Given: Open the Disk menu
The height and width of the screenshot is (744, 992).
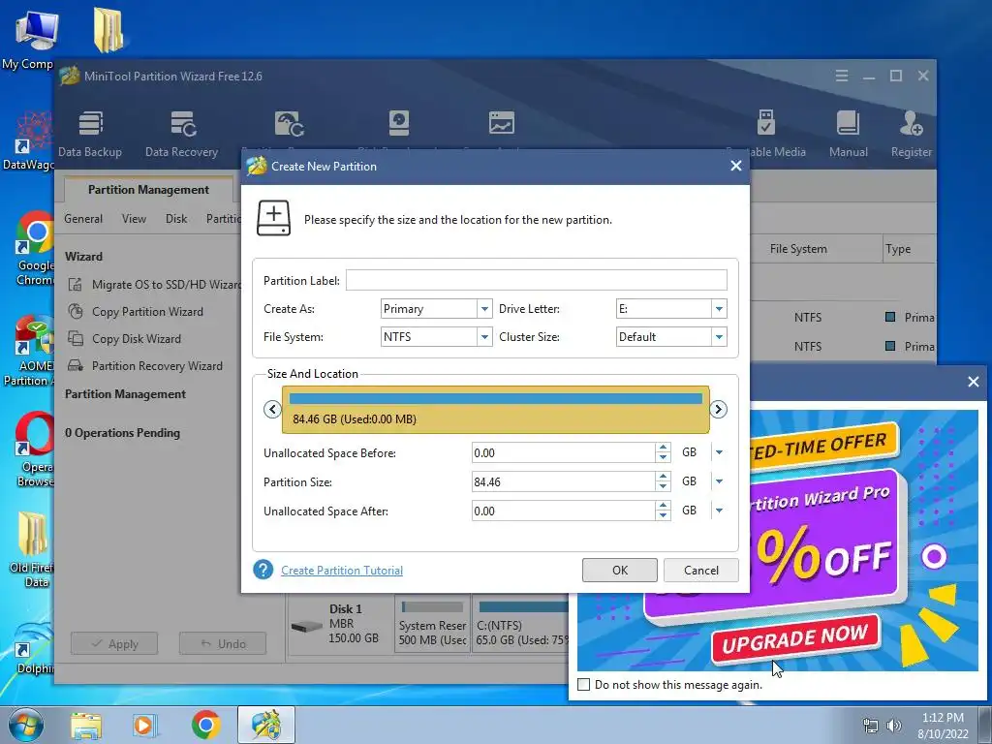Looking at the screenshot, I should pyautogui.click(x=176, y=219).
